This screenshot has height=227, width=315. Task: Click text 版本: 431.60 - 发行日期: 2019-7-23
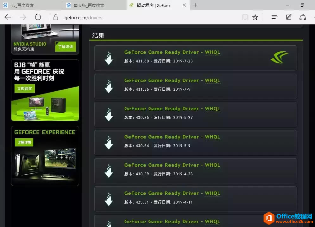coord(158,61)
